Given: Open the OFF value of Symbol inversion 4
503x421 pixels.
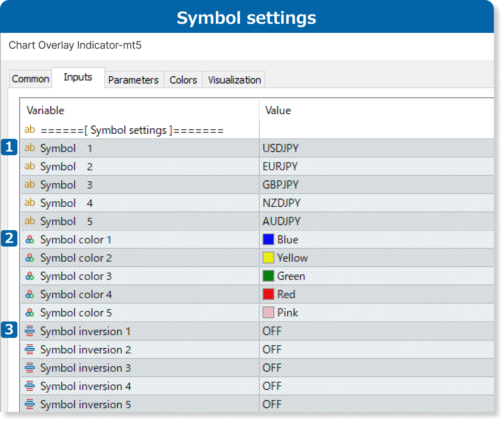Looking at the screenshot, I should coord(377,386).
